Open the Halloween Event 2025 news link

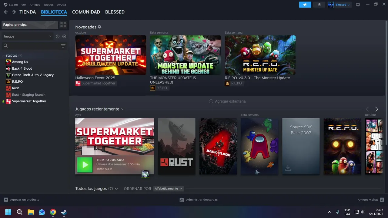coord(95,78)
